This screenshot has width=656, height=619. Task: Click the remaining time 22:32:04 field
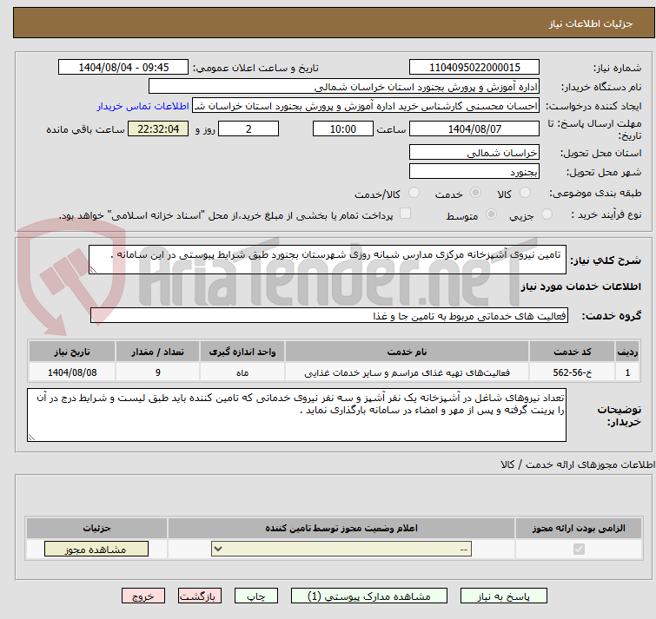click(x=158, y=128)
